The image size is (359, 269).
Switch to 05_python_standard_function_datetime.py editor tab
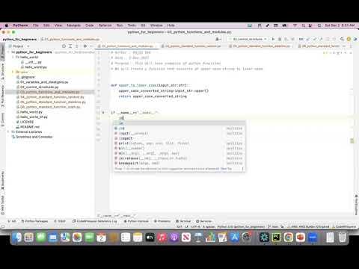click(x=260, y=46)
